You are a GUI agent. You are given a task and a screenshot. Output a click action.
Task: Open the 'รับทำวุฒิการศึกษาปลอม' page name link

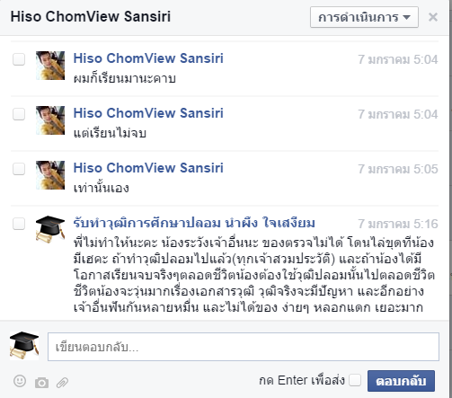[x=194, y=223]
